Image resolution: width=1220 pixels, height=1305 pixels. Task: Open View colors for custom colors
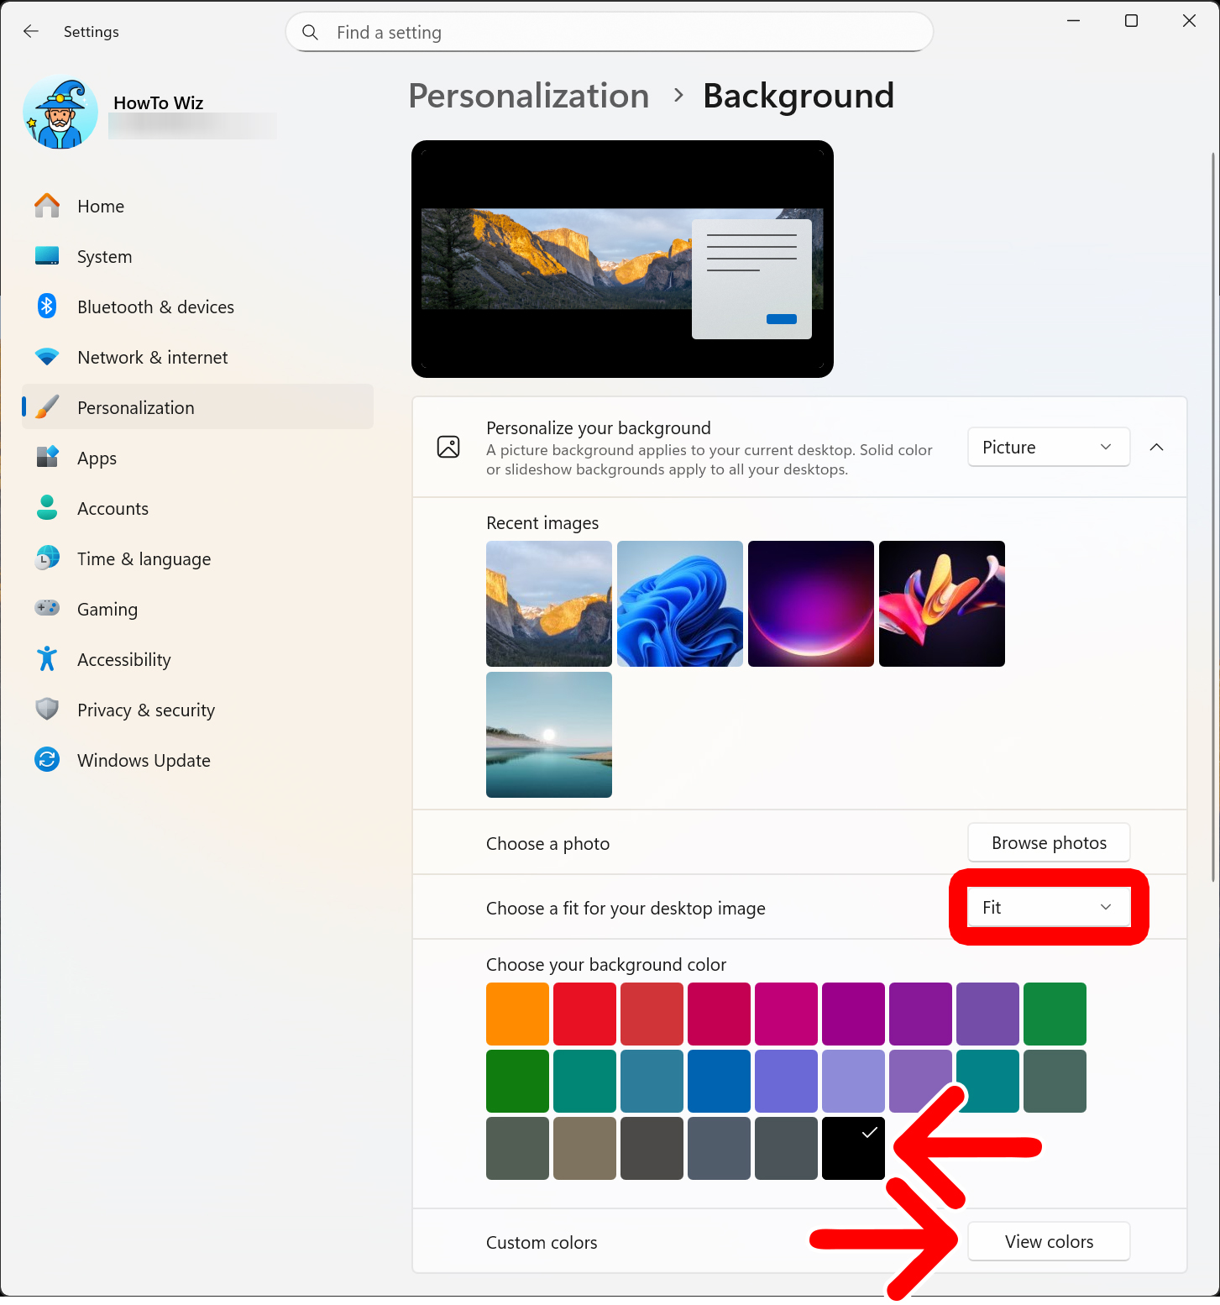coord(1049,1241)
